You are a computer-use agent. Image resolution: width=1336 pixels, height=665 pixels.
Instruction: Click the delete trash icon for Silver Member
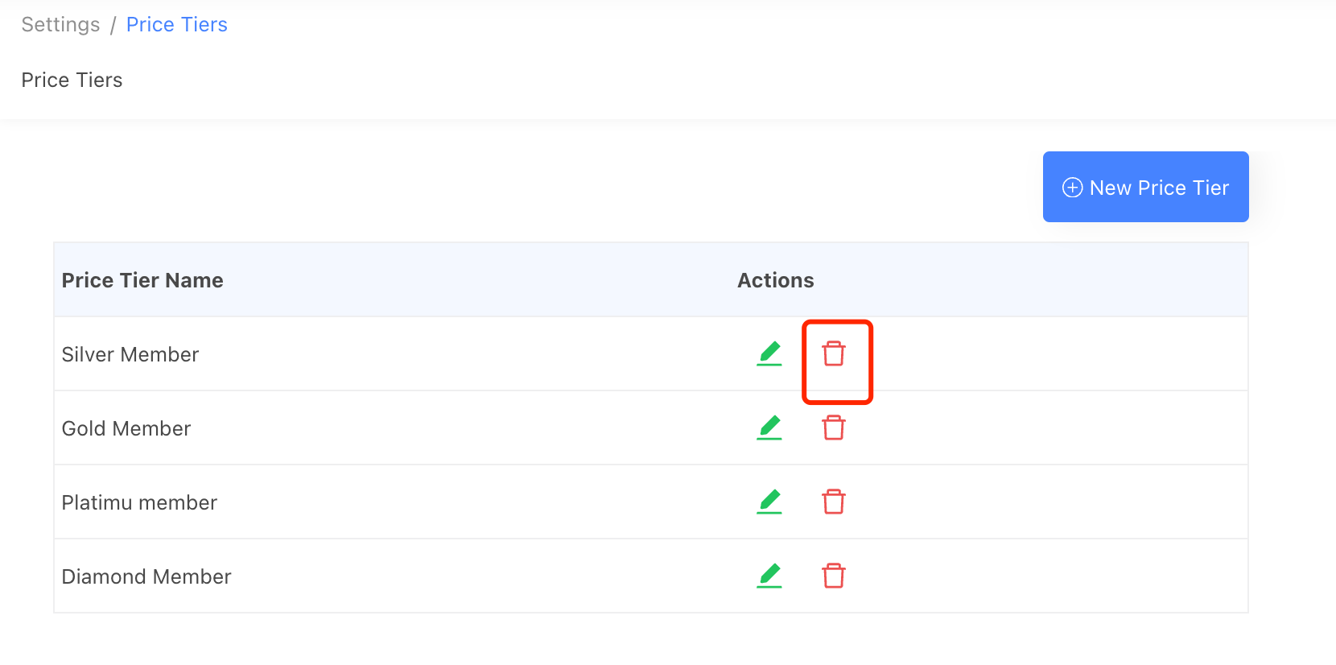click(834, 353)
